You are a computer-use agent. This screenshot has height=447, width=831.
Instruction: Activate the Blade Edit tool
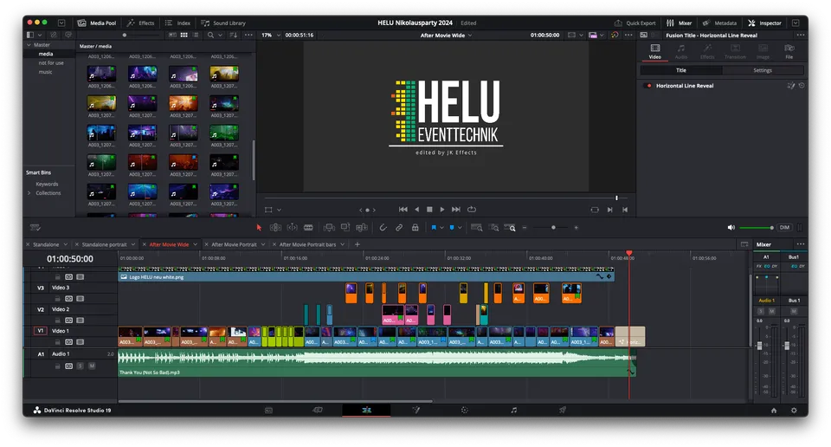pos(308,228)
